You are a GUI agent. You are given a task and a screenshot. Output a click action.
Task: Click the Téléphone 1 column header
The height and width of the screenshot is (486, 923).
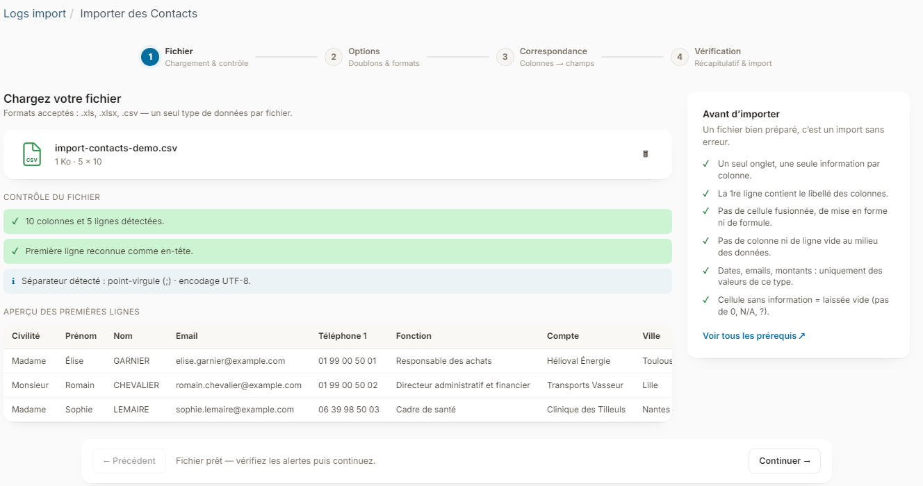[343, 336]
